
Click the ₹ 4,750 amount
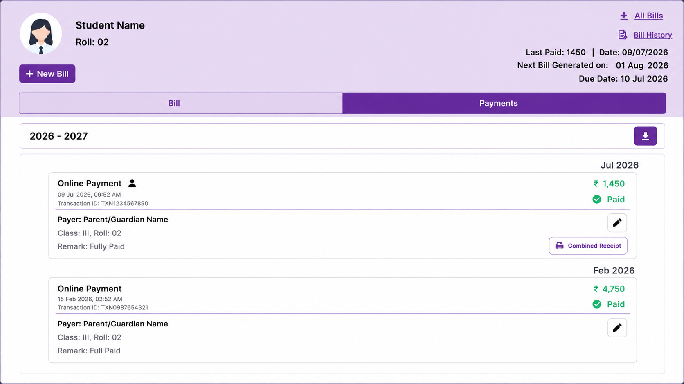click(609, 289)
